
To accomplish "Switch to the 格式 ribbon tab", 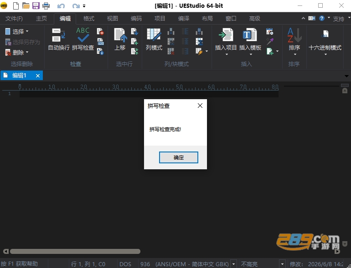I will [89, 19].
